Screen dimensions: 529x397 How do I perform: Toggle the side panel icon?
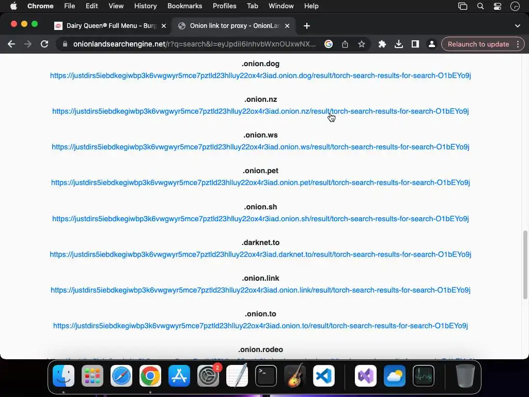(x=415, y=44)
